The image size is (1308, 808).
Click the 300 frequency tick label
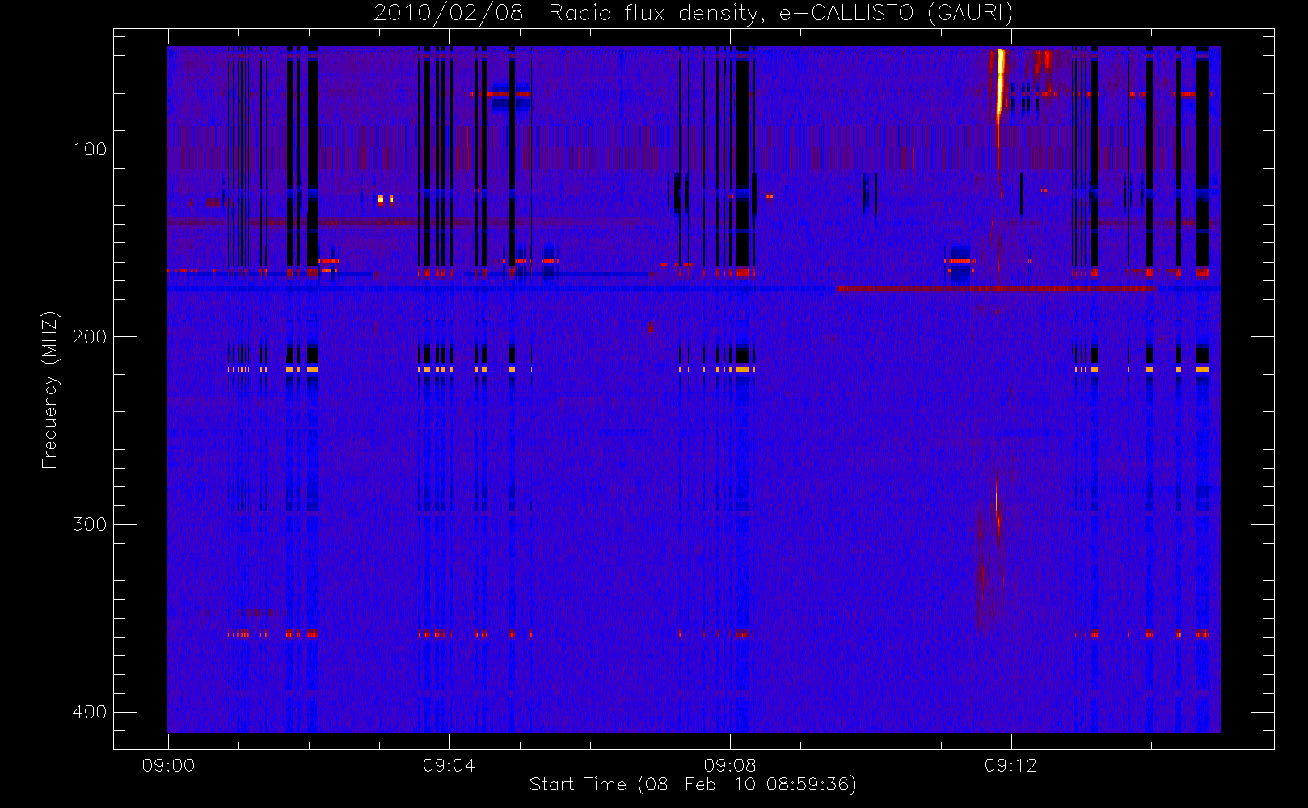tap(89, 524)
